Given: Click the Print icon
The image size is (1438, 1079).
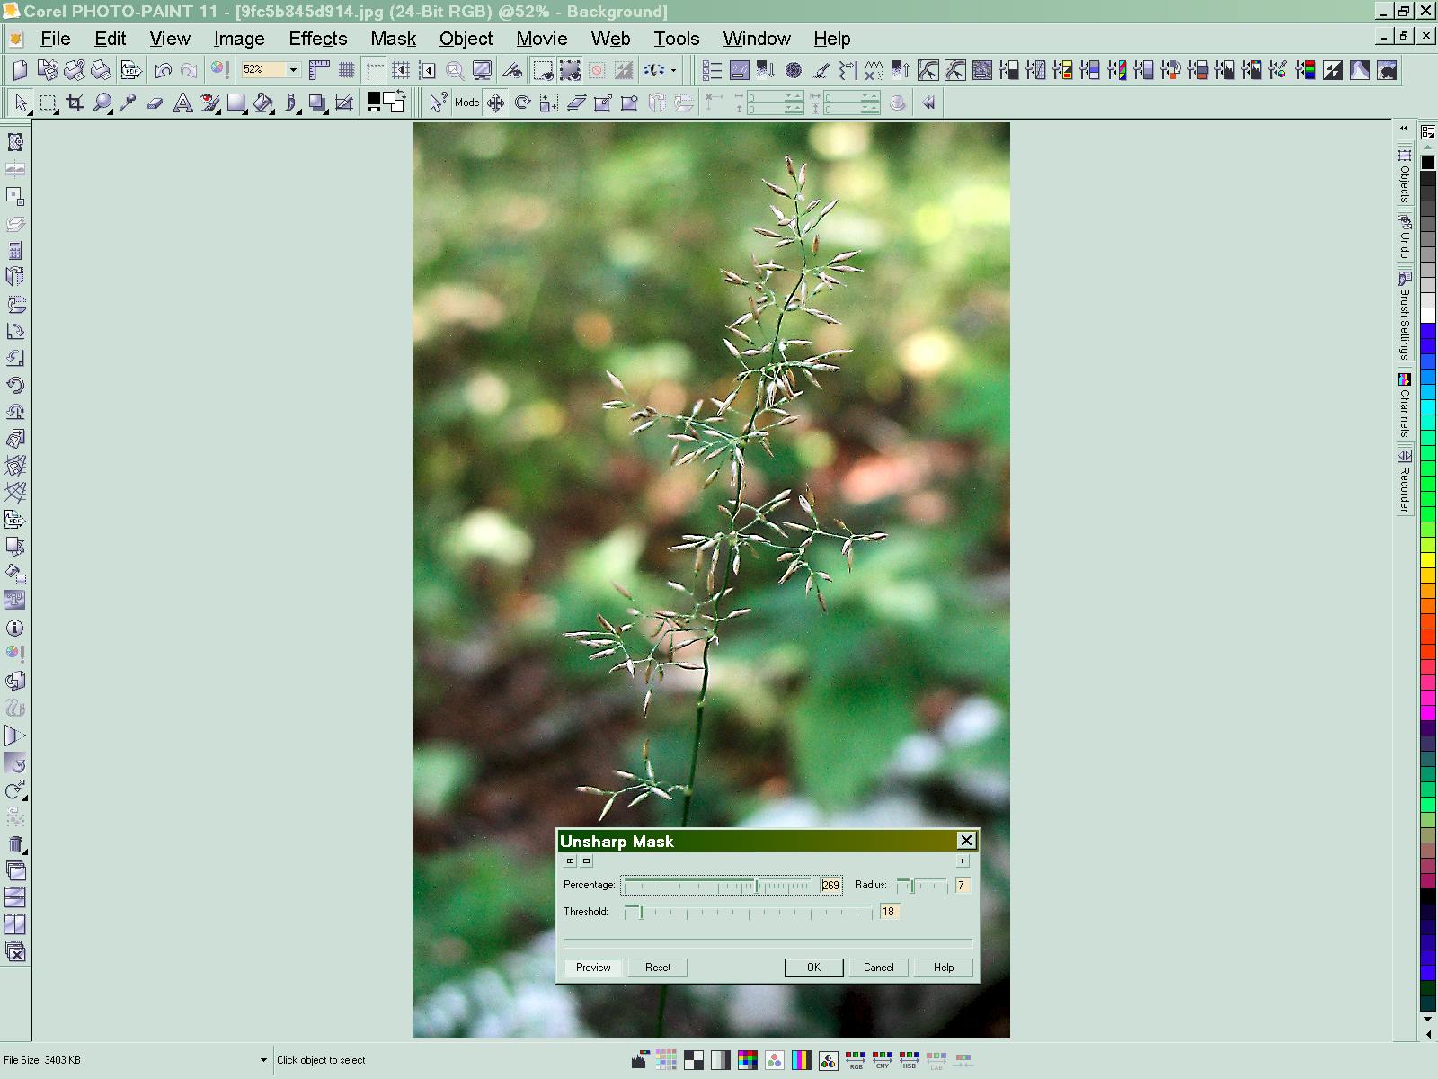Looking at the screenshot, I should (x=102, y=70).
